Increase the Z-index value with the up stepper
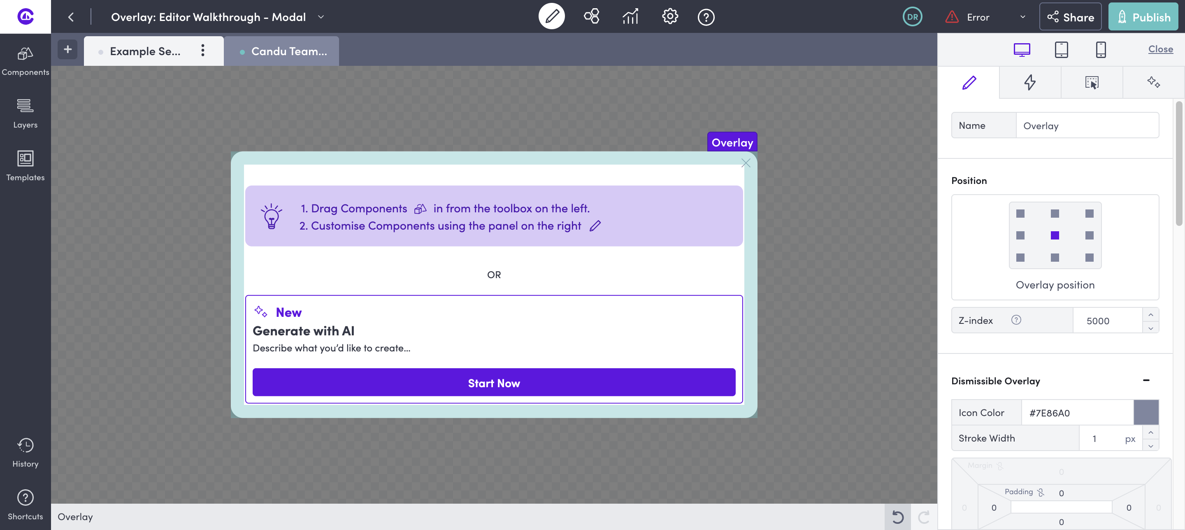This screenshot has width=1185, height=530. tap(1150, 315)
